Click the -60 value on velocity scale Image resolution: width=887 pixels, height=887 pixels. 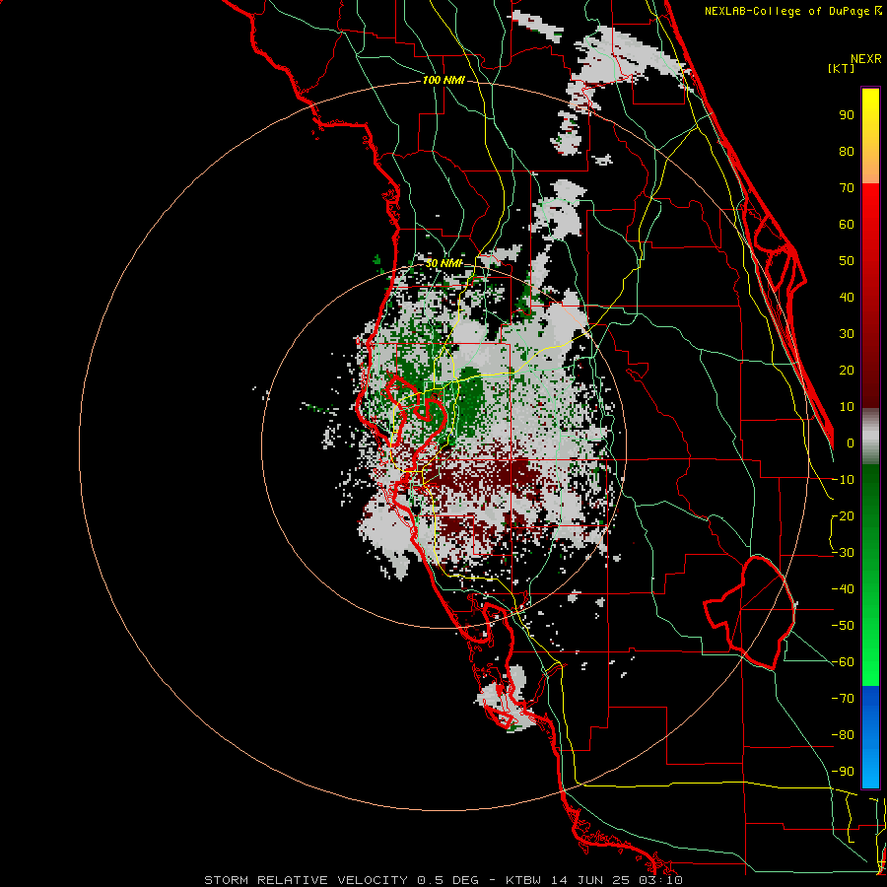click(843, 662)
